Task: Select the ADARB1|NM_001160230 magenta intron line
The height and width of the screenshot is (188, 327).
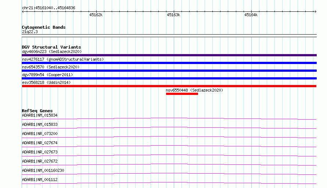Action: tap(169, 174)
